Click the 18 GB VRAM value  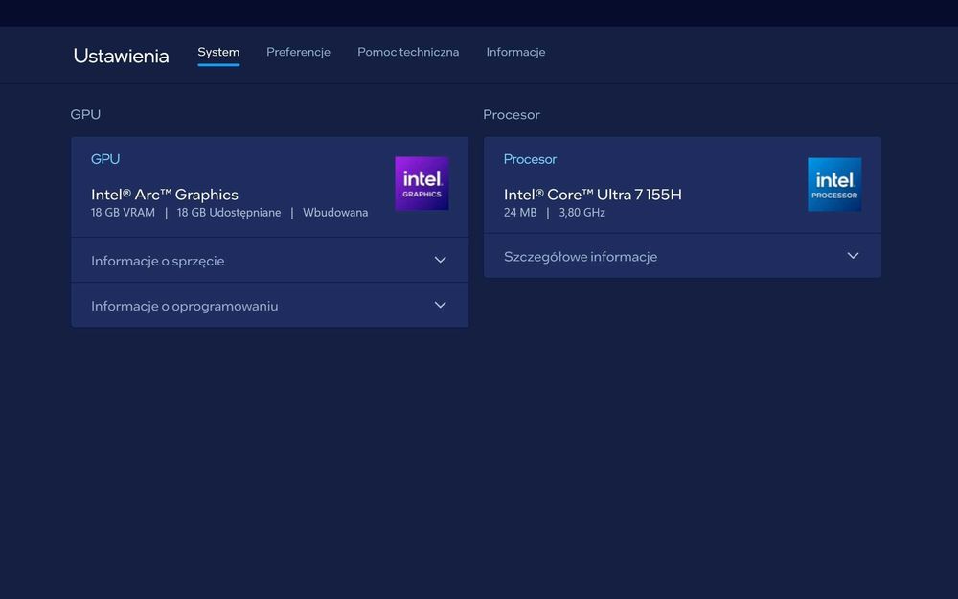pyautogui.click(x=123, y=213)
